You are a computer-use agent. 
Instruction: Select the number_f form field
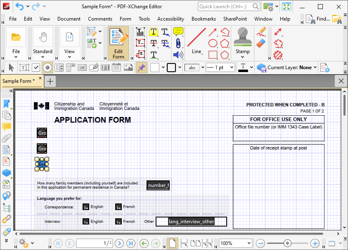(158, 185)
